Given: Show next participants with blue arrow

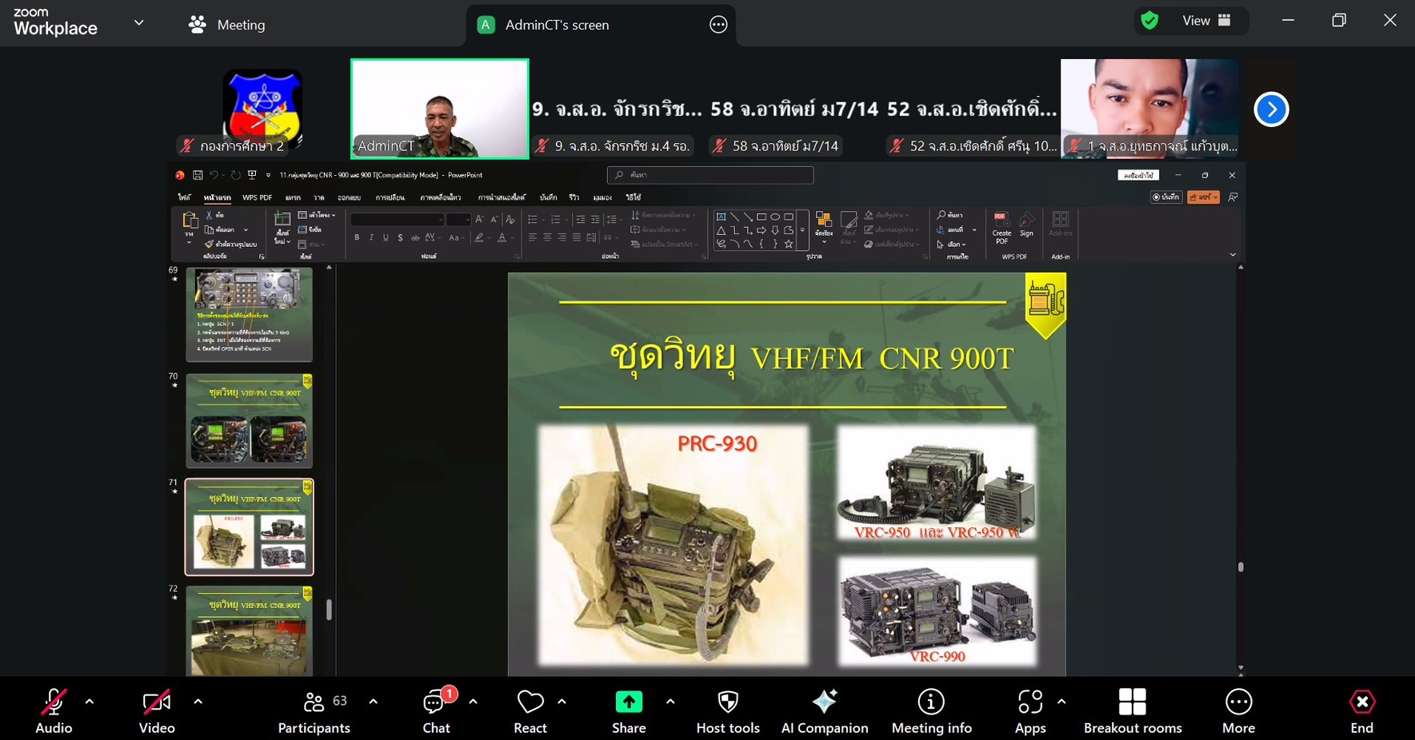Looking at the screenshot, I should tap(1271, 109).
